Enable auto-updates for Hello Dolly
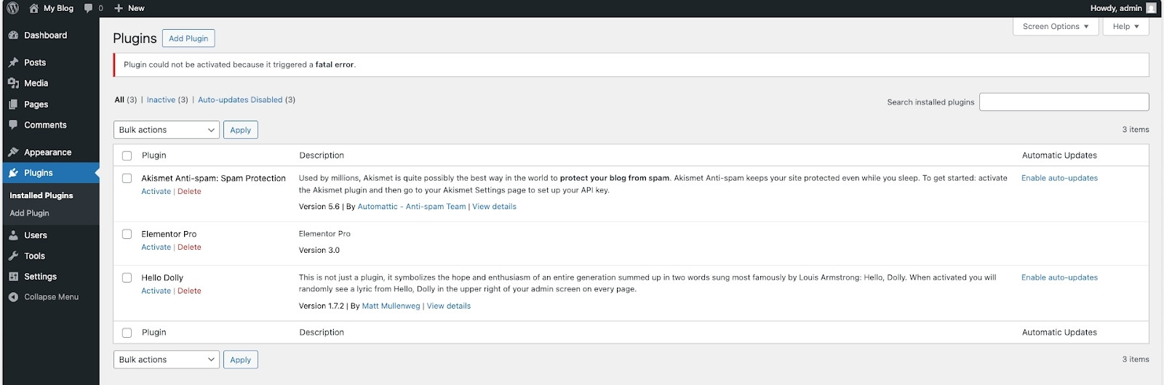1164x385 pixels. tap(1059, 277)
